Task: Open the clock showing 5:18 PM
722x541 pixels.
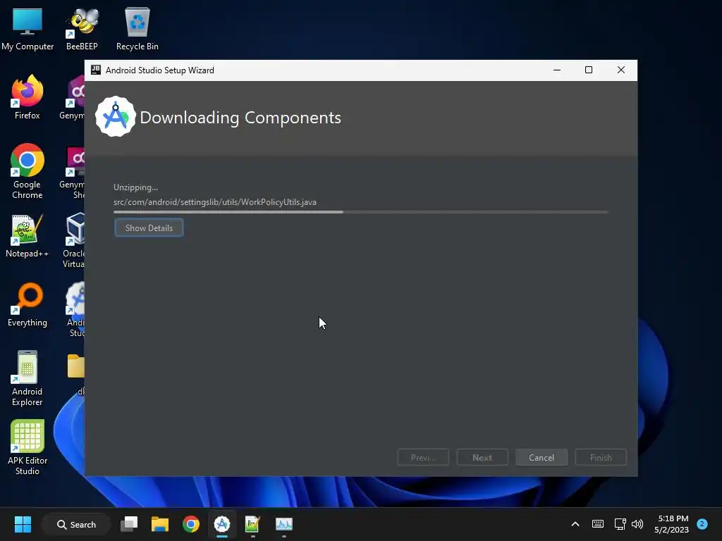Action: (x=672, y=524)
